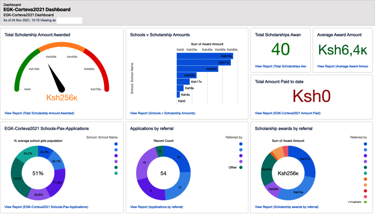
Task: Click the bar labeled Ksh9k
Action: click(180, 88)
